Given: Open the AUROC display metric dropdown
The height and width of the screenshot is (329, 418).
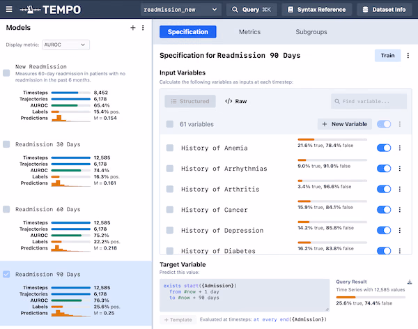Looking at the screenshot, I should pyautogui.click(x=66, y=45).
